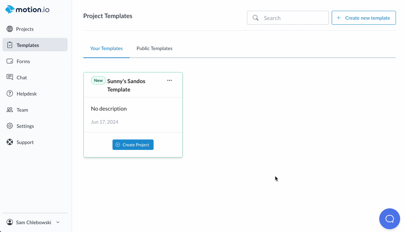Click the Support lifebuoy icon

(10, 142)
